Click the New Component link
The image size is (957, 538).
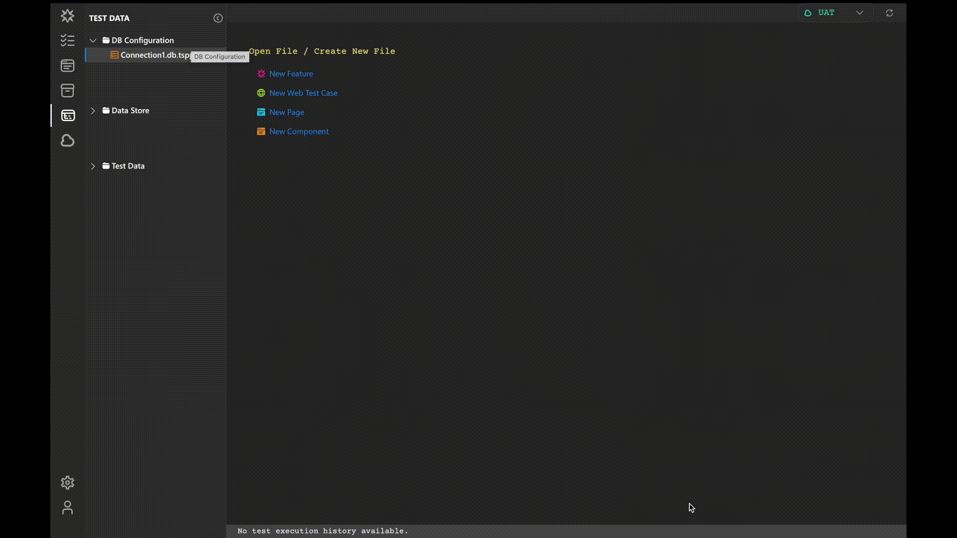tap(299, 132)
